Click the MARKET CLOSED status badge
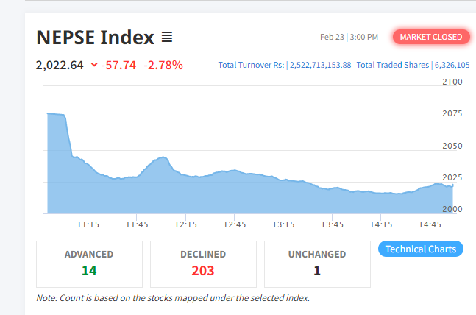476x315 pixels. 430,37
